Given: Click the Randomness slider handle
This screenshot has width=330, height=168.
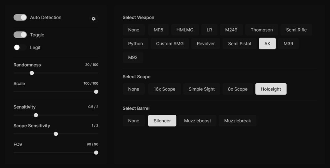Looking at the screenshot, I should pos(32,73).
